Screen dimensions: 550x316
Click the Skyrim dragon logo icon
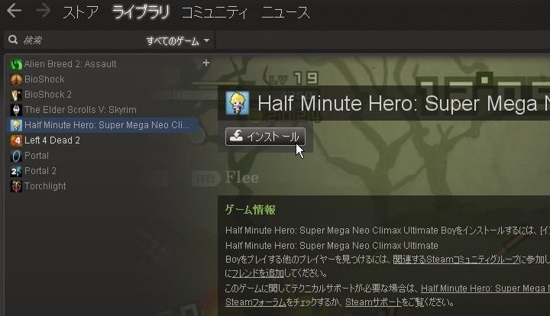(x=16, y=110)
